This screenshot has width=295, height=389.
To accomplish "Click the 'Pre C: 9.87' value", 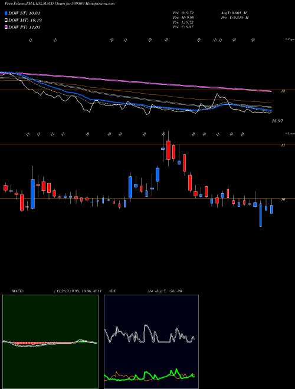I will pyautogui.click(x=183, y=27).
